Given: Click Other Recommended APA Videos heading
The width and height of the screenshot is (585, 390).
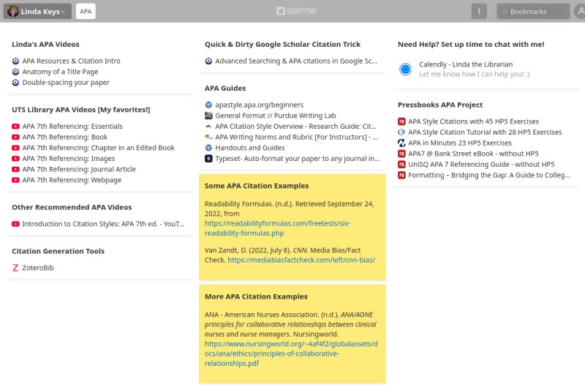Looking at the screenshot, I should point(72,207).
